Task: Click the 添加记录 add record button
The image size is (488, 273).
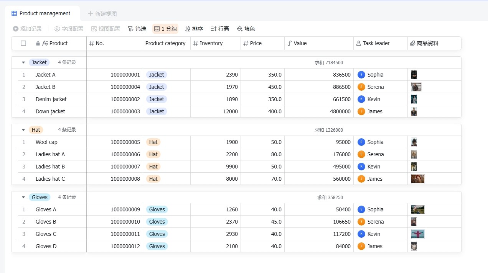Action: [27, 29]
